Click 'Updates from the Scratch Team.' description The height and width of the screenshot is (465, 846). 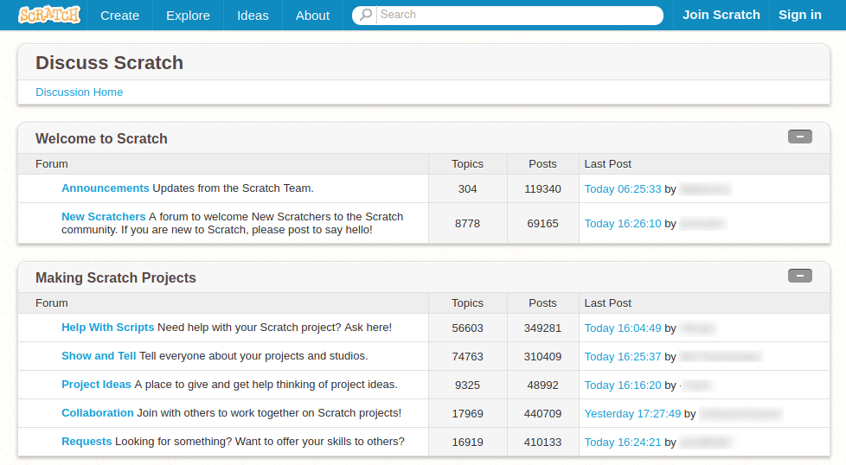pos(233,188)
